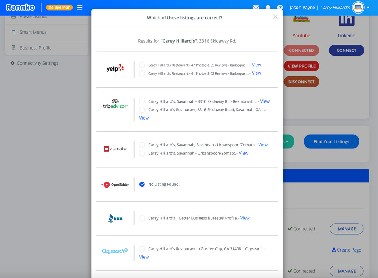Select TripAdvisor Skidaway Road, Savannah, GA listing
The width and height of the screenshot is (378, 278).
tap(142, 110)
